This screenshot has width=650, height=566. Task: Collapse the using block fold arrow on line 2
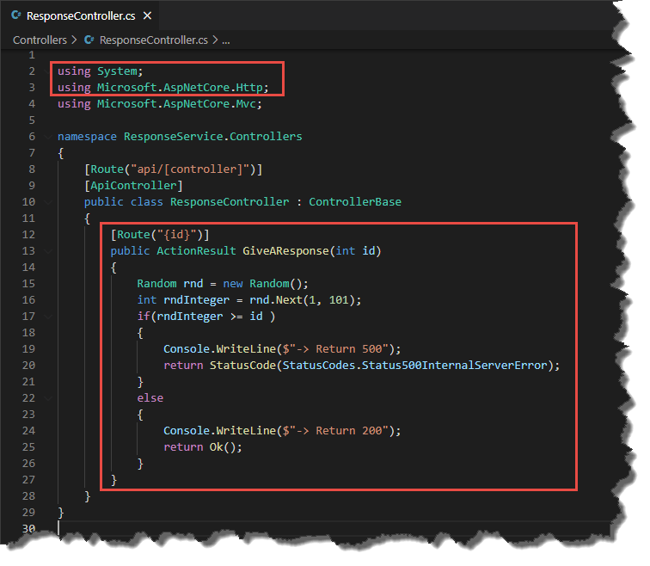click(x=48, y=71)
